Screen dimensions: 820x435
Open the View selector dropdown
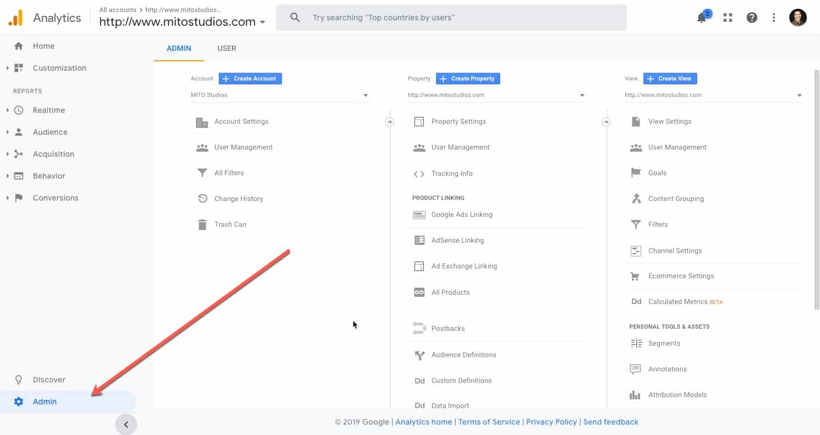click(x=714, y=95)
